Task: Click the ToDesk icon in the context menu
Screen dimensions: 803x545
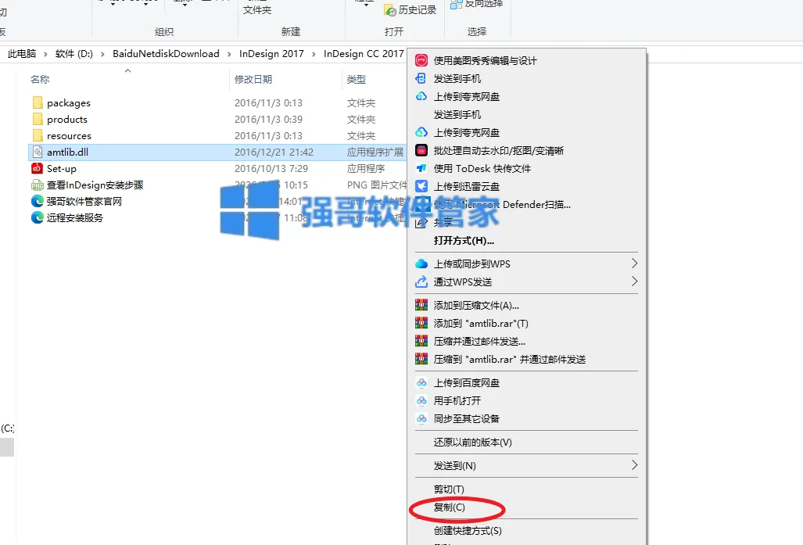Action: coord(421,168)
